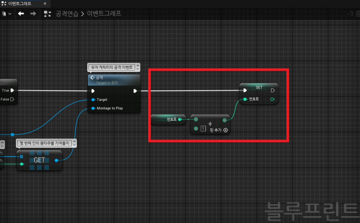
Task: Click the GET node index input pin
Action: (22, 164)
